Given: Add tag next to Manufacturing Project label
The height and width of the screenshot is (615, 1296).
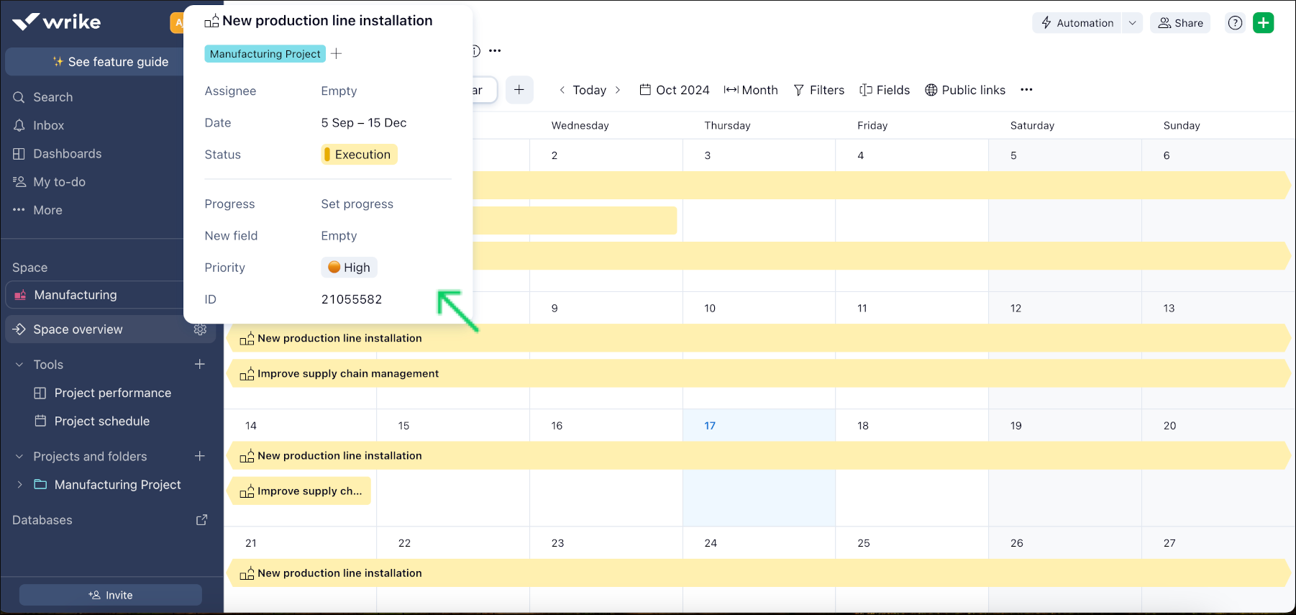Looking at the screenshot, I should 337,54.
